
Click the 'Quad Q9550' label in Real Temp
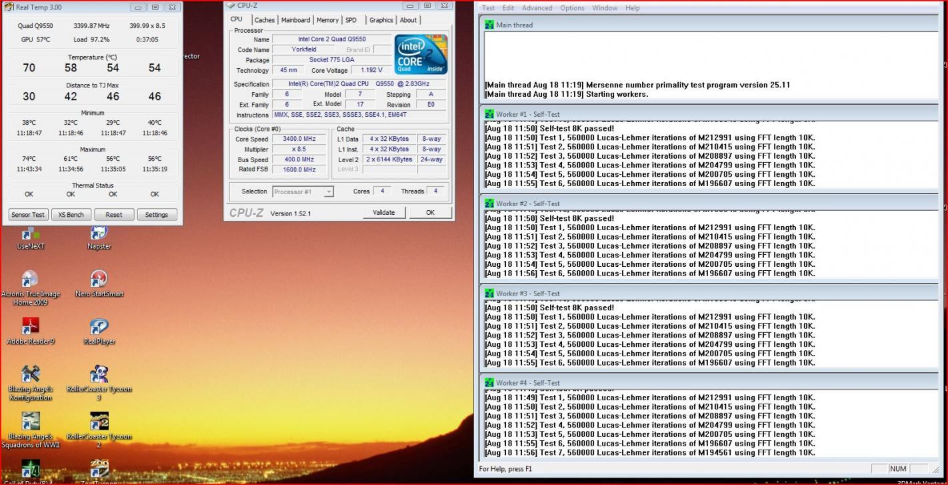34,26
